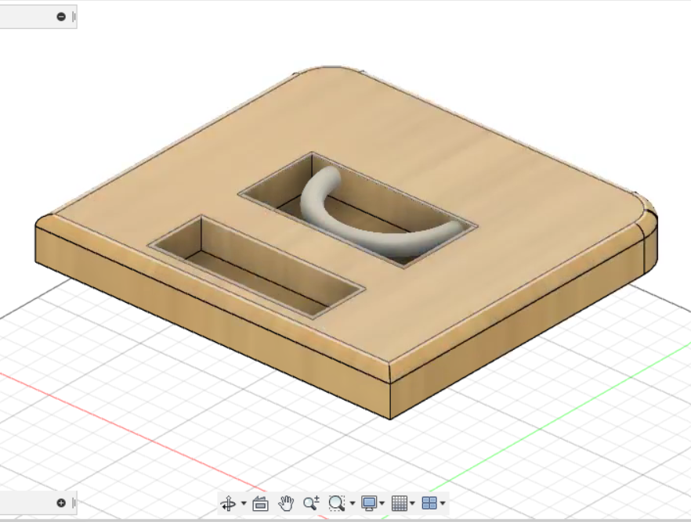Open Display Settings monitor icon
The image size is (691, 522).
368,503
